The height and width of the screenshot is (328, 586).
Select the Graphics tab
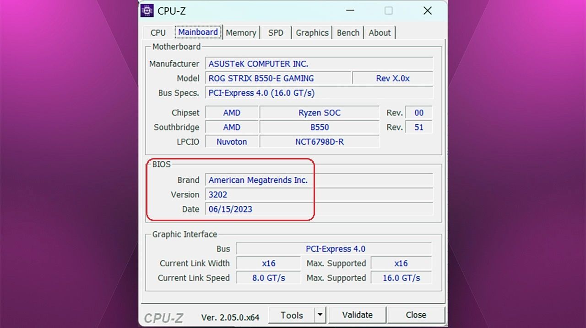(x=312, y=32)
